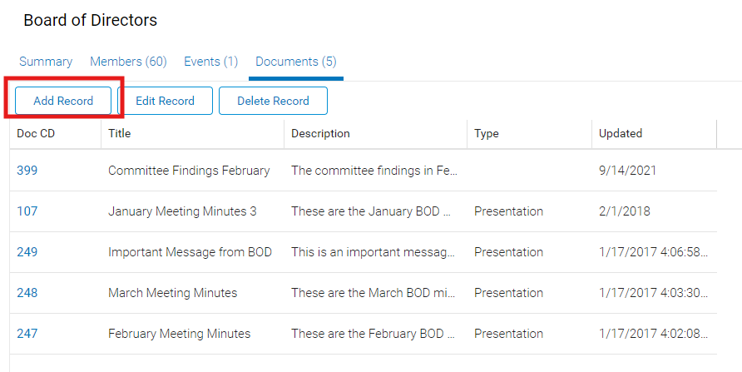Click Presentation type in row 249
742x372 pixels.
tap(509, 252)
